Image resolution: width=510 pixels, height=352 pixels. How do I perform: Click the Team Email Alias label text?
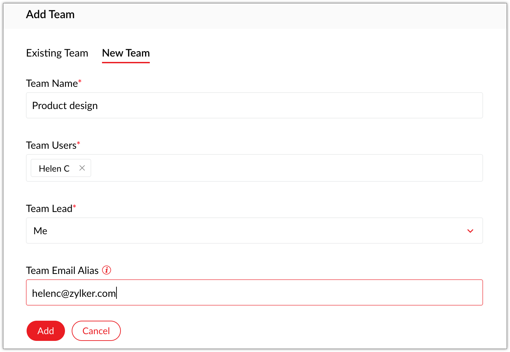pos(62,271)
